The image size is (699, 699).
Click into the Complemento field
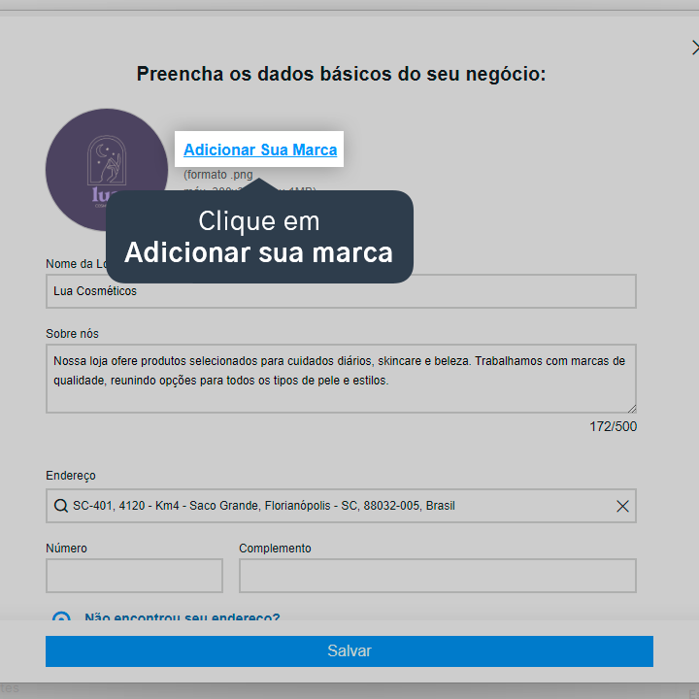click(x=438, y=576)
